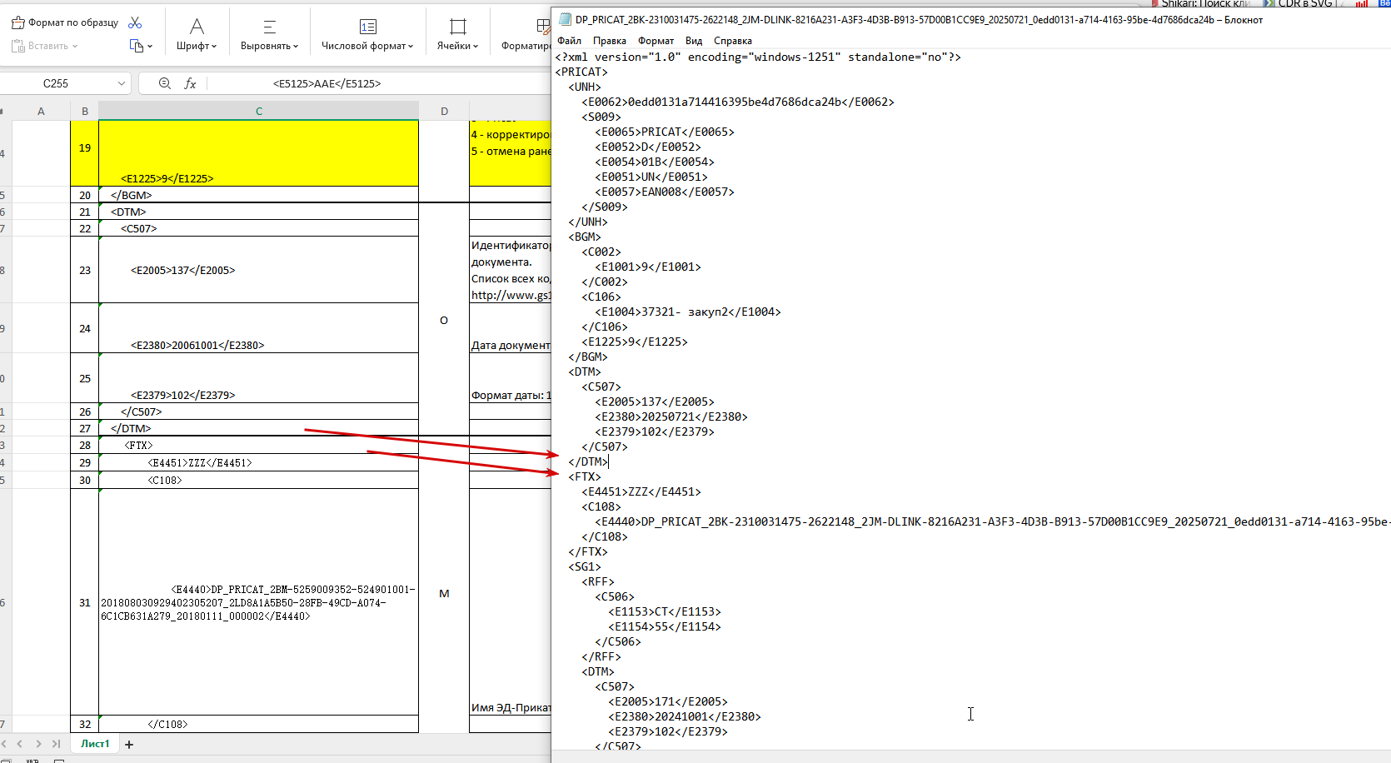Cut the selection with the scissors icon
The height and width of the screenshot is (763, 1391).
tap(136, 22)
